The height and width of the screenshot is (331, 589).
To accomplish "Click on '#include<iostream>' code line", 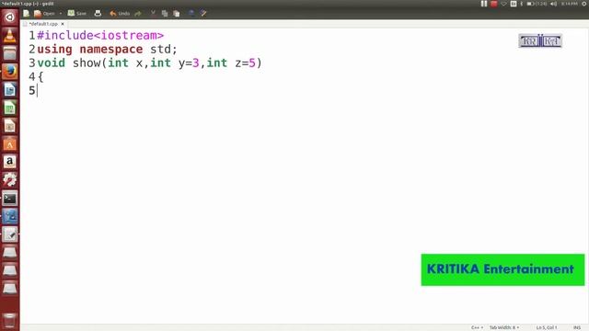I will (100, 35).
